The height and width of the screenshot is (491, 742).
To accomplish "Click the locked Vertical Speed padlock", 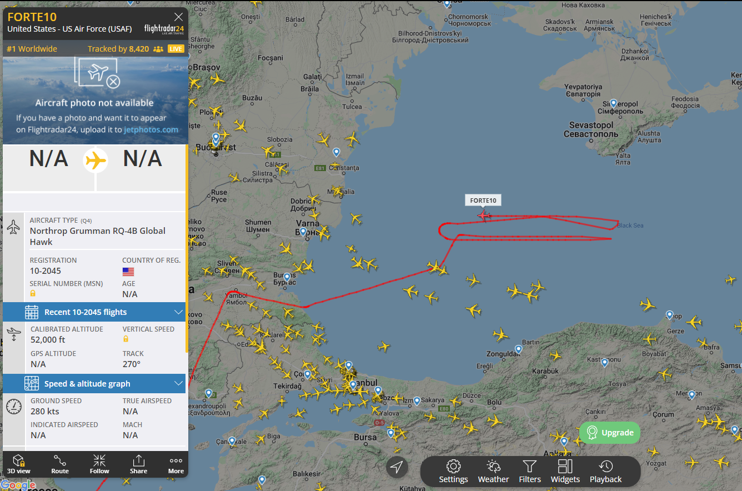I will (126, 339).
